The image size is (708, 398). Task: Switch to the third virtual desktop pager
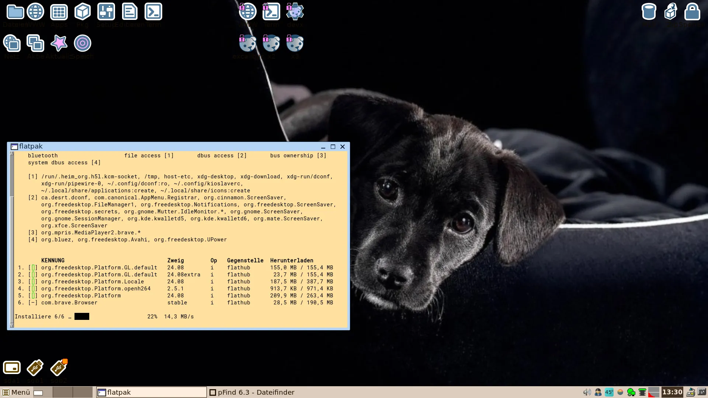click(x=82, y=392)
